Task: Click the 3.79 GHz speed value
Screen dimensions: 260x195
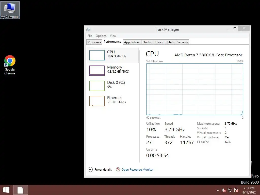Action: click(x=175, y=129)
